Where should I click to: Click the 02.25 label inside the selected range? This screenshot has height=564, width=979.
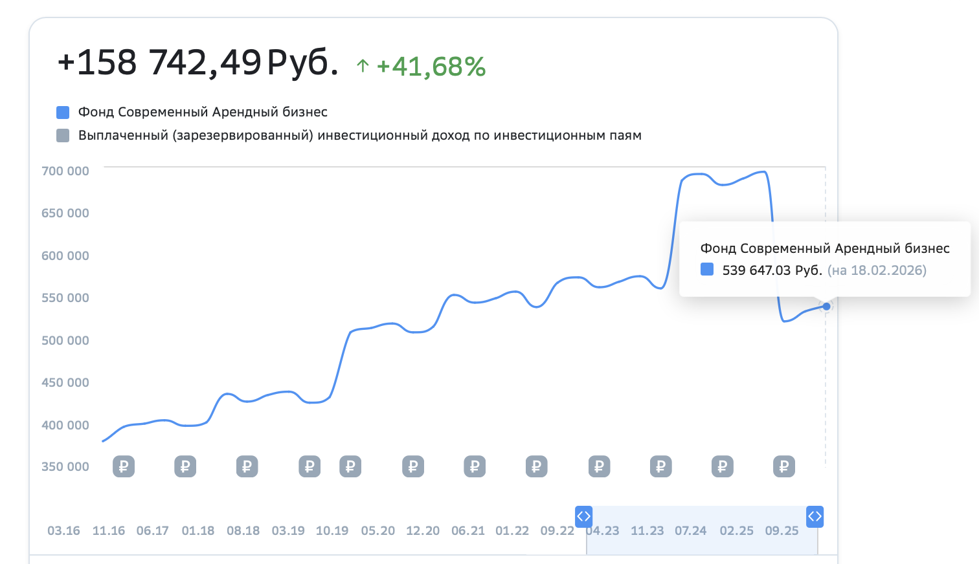pyautogui.click(x=737, y=531)
